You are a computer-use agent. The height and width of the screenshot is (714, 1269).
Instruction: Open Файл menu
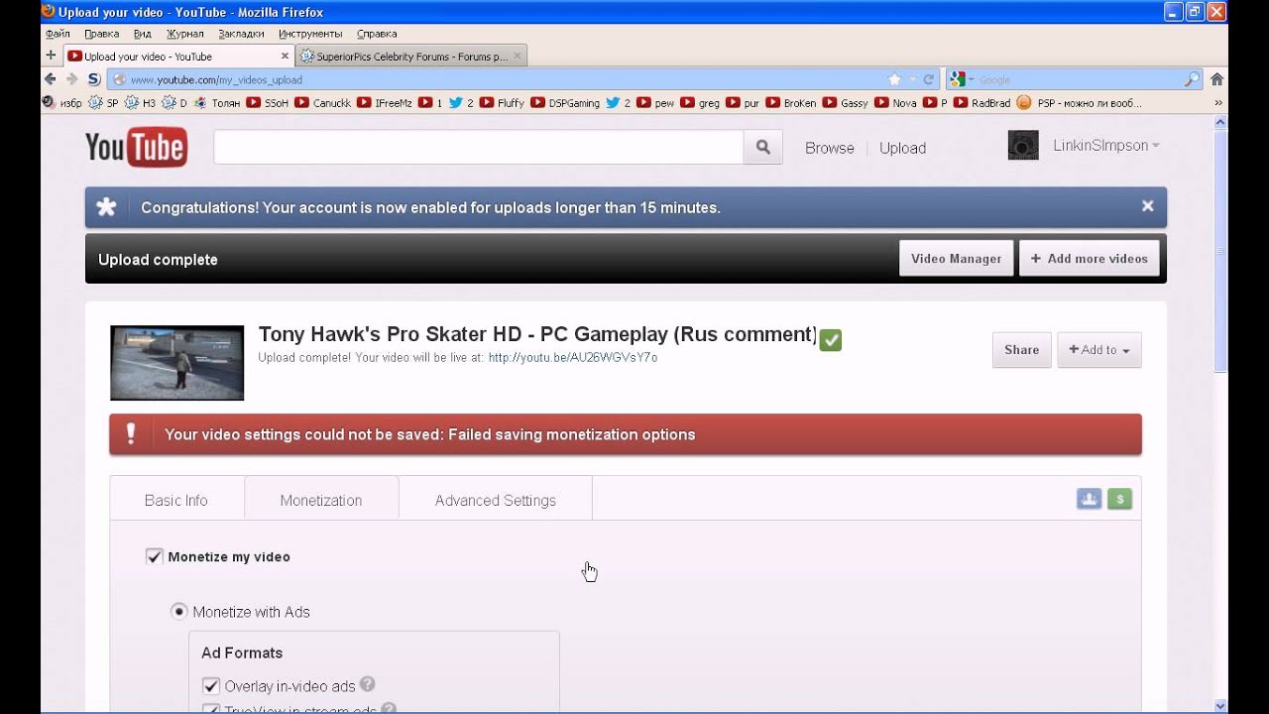click(58, 34)
